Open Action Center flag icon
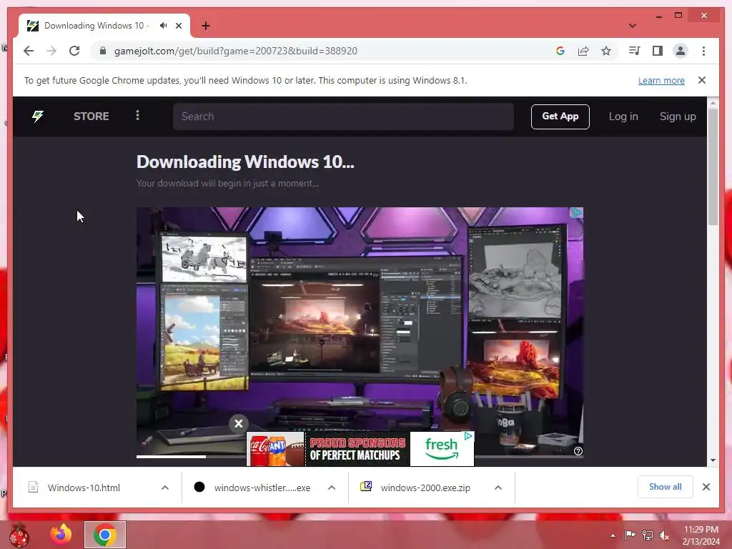The image size is (732, 549). click(630, 535)
